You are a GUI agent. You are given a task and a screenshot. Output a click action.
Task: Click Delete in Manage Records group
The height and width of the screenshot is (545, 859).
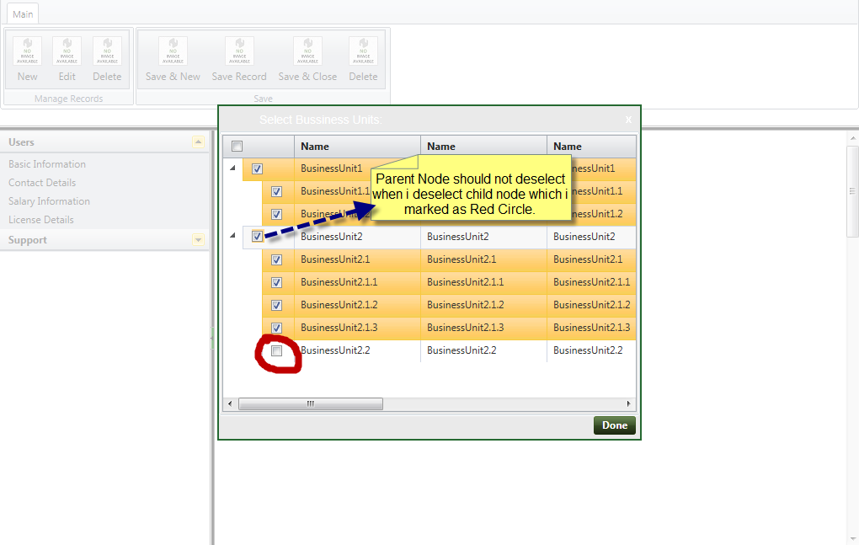[107, 60]
